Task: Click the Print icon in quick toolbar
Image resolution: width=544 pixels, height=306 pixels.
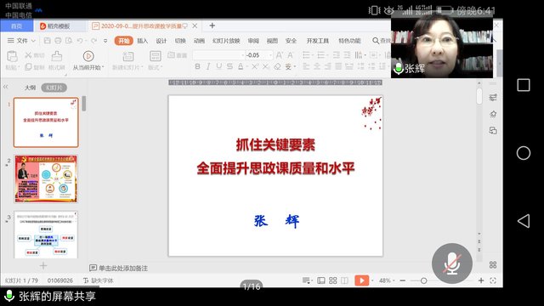Action: point(58,41)
